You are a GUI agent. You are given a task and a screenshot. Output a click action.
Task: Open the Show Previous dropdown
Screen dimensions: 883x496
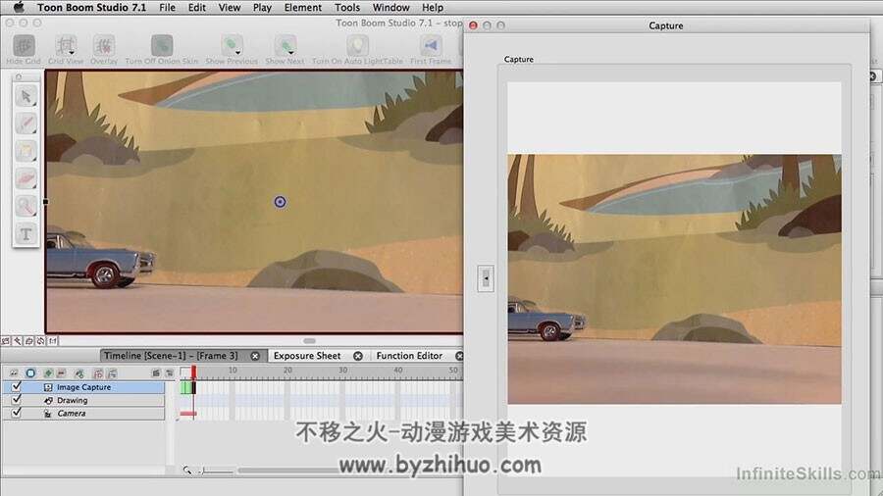tap(237, 53)
